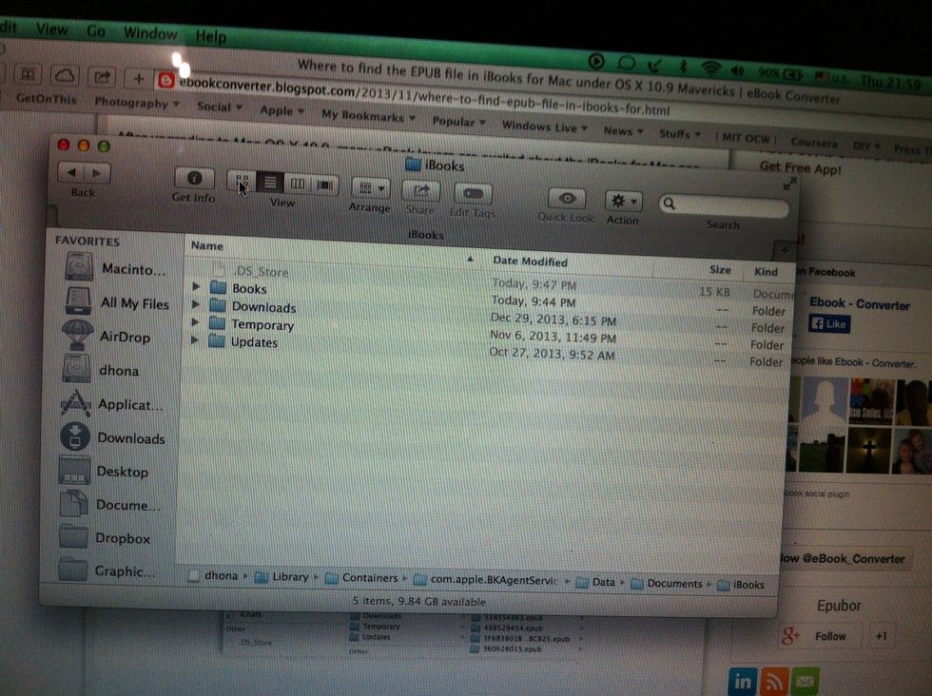
Task: Click the Google+ Follow button for Epubor
Action: coord(829,636)
